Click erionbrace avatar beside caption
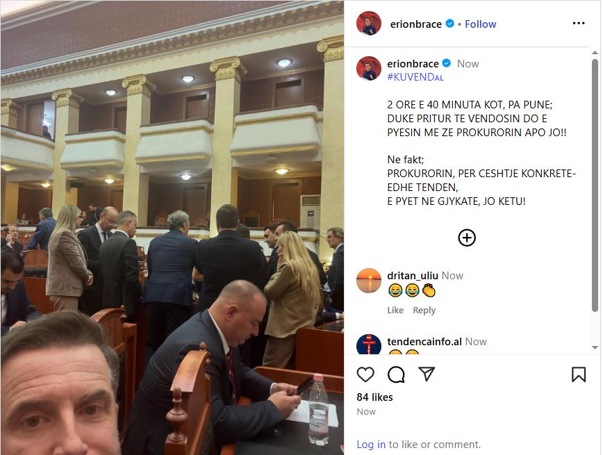This screenshot has width=603, height=455. click(x=368, y=69)
